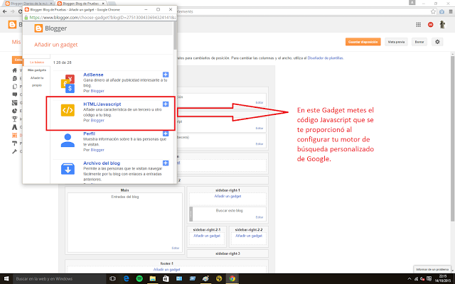This screenshot has width=455, height=284.
Task: Show hidden tray icons chevron
Action: [409, 279]
